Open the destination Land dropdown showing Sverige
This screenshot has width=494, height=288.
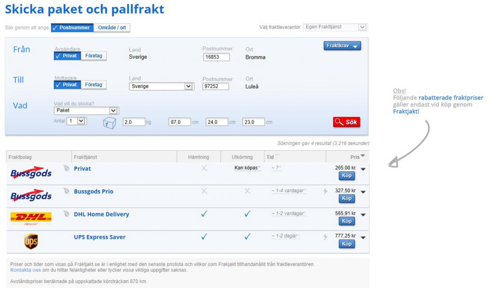[161, 86]
